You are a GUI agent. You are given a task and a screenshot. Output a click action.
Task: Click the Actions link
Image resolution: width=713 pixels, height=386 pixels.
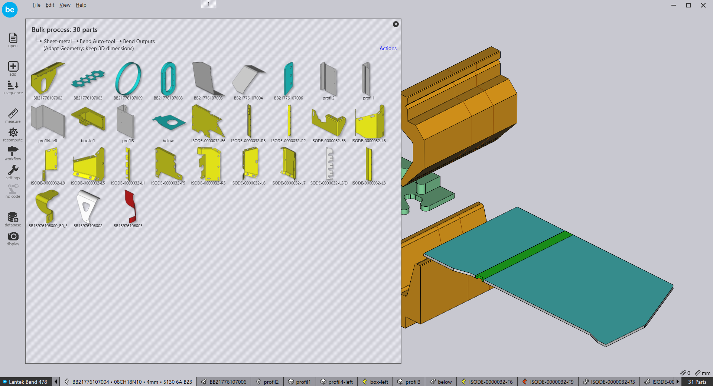click(388, 48)
